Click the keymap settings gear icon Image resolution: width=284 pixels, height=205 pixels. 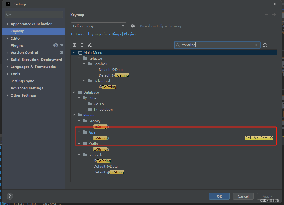133,26
